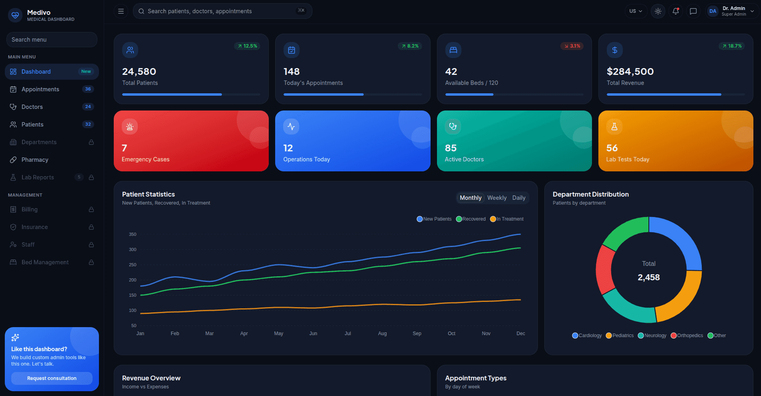Toggle the New Patients legend series
This screenshot has height=396, width=761.
pos(434,219)
